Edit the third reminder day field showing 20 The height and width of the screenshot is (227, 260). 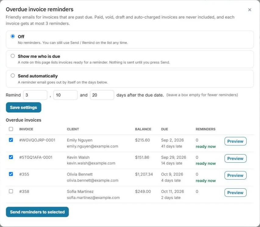pyautogui.click(x=102, y=95)
